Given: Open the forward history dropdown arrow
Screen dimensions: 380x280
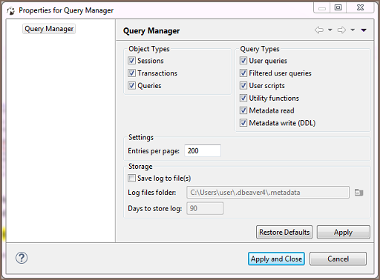Looking at the screenshot, I should (x=353, y=30).
